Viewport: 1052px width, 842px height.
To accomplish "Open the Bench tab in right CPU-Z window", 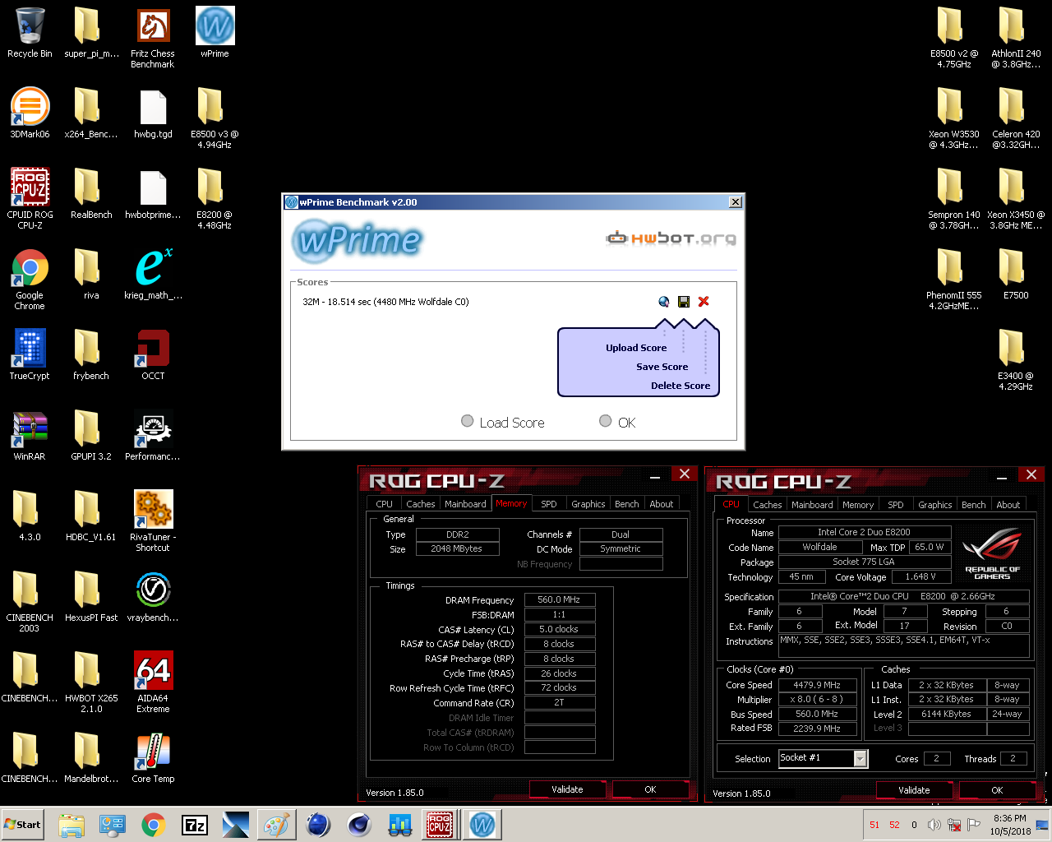I will (x=974, y=505).
